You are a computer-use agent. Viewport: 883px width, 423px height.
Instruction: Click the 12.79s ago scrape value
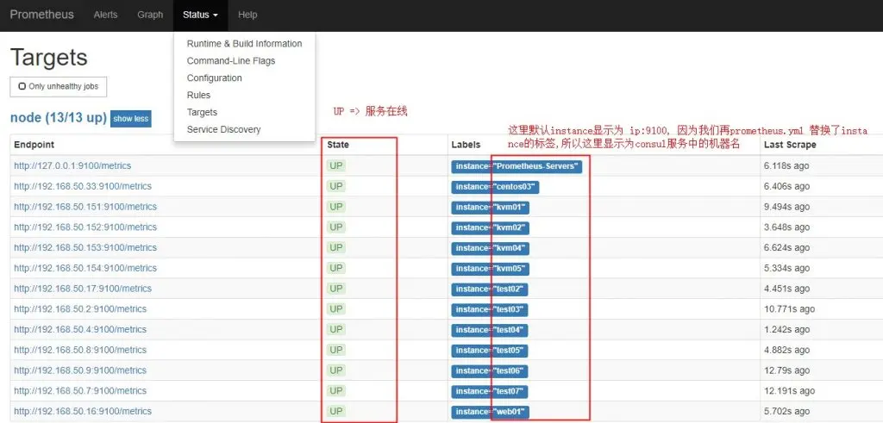[x=786, y=370]
